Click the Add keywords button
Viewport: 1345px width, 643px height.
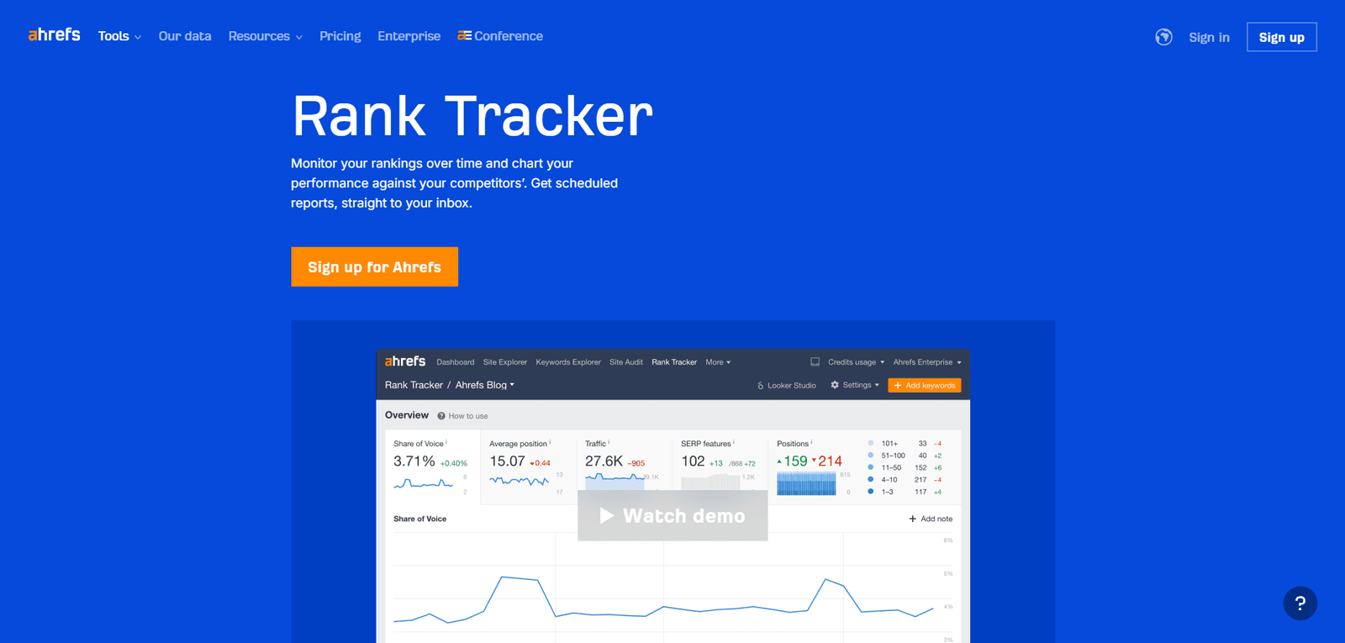[x=925, y=385]
